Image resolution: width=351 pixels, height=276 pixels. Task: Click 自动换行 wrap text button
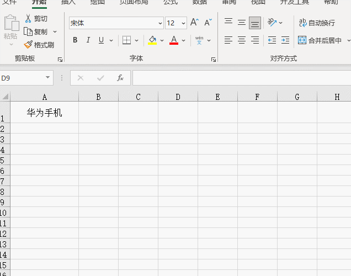click(317, 23)
